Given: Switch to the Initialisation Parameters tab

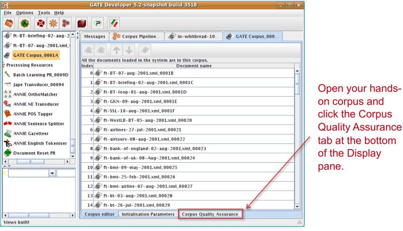Looking at the screenshot, I should [x=148, y=214].
